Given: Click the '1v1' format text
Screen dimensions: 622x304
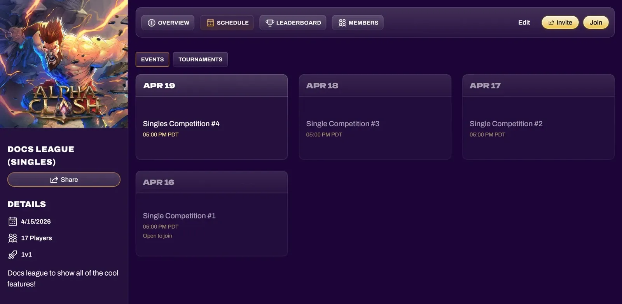Looking at the screenshot, I should click(26, 255).
